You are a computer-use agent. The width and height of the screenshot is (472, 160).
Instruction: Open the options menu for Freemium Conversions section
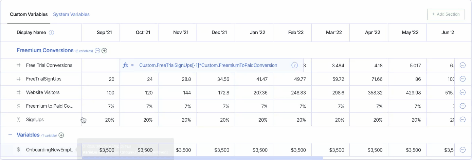tap(97, 51)
